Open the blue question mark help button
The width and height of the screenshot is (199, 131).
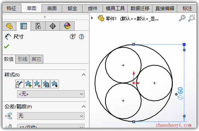(x=81, y=37)
